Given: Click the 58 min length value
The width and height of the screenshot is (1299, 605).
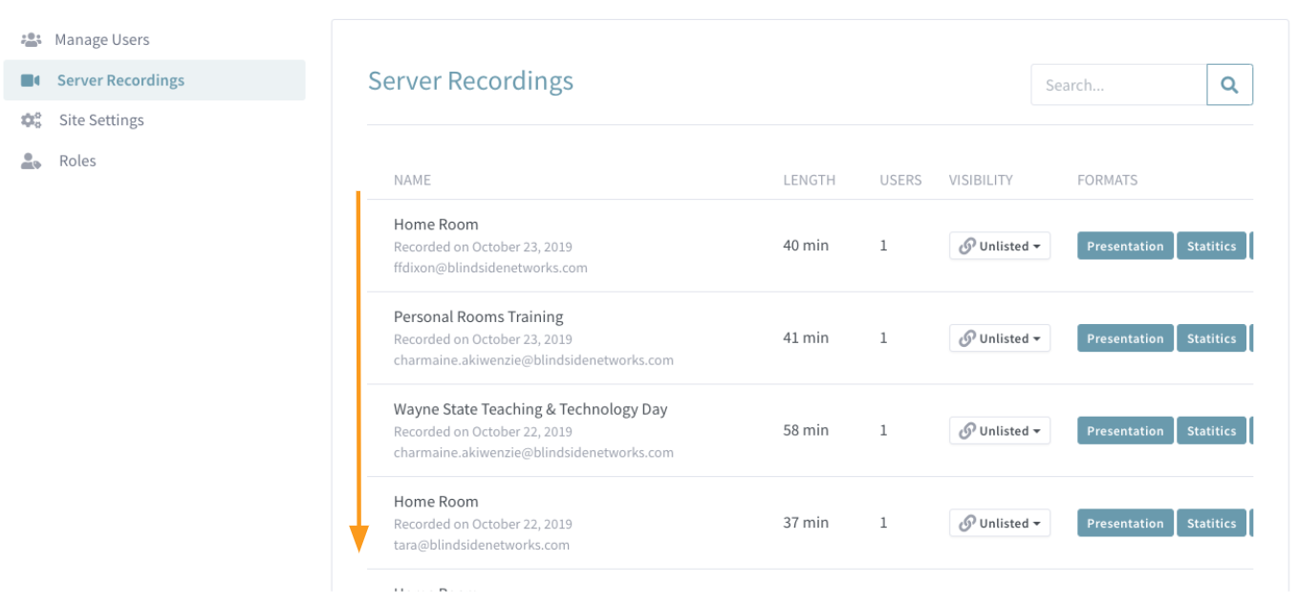Looking at the screenshot, I should (x=806, y=430).
